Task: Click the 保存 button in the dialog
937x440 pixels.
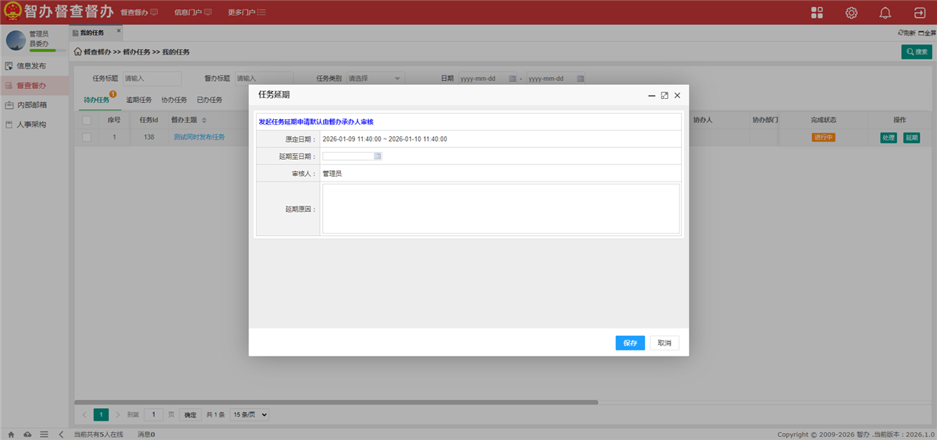Action: (630, 343)
